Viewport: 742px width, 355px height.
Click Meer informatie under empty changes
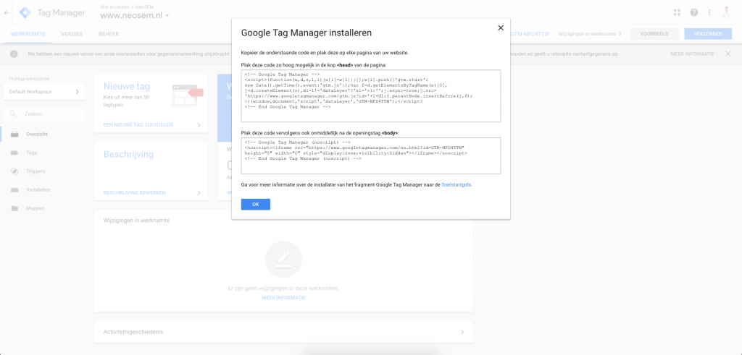pos(283,298)
